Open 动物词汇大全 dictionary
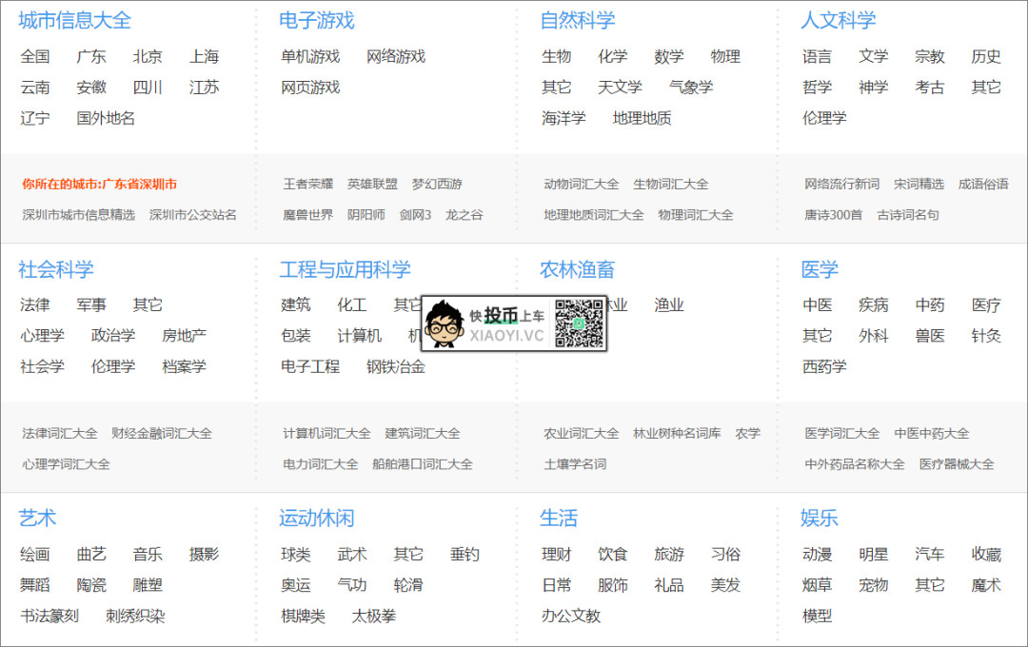Viewport: 1028px width, 647px height. click(x=582, y=185)
